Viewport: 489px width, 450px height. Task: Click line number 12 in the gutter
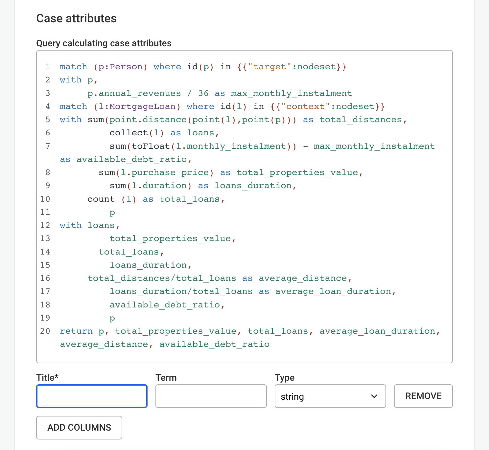pyautogui.click(x=45, y=225)
